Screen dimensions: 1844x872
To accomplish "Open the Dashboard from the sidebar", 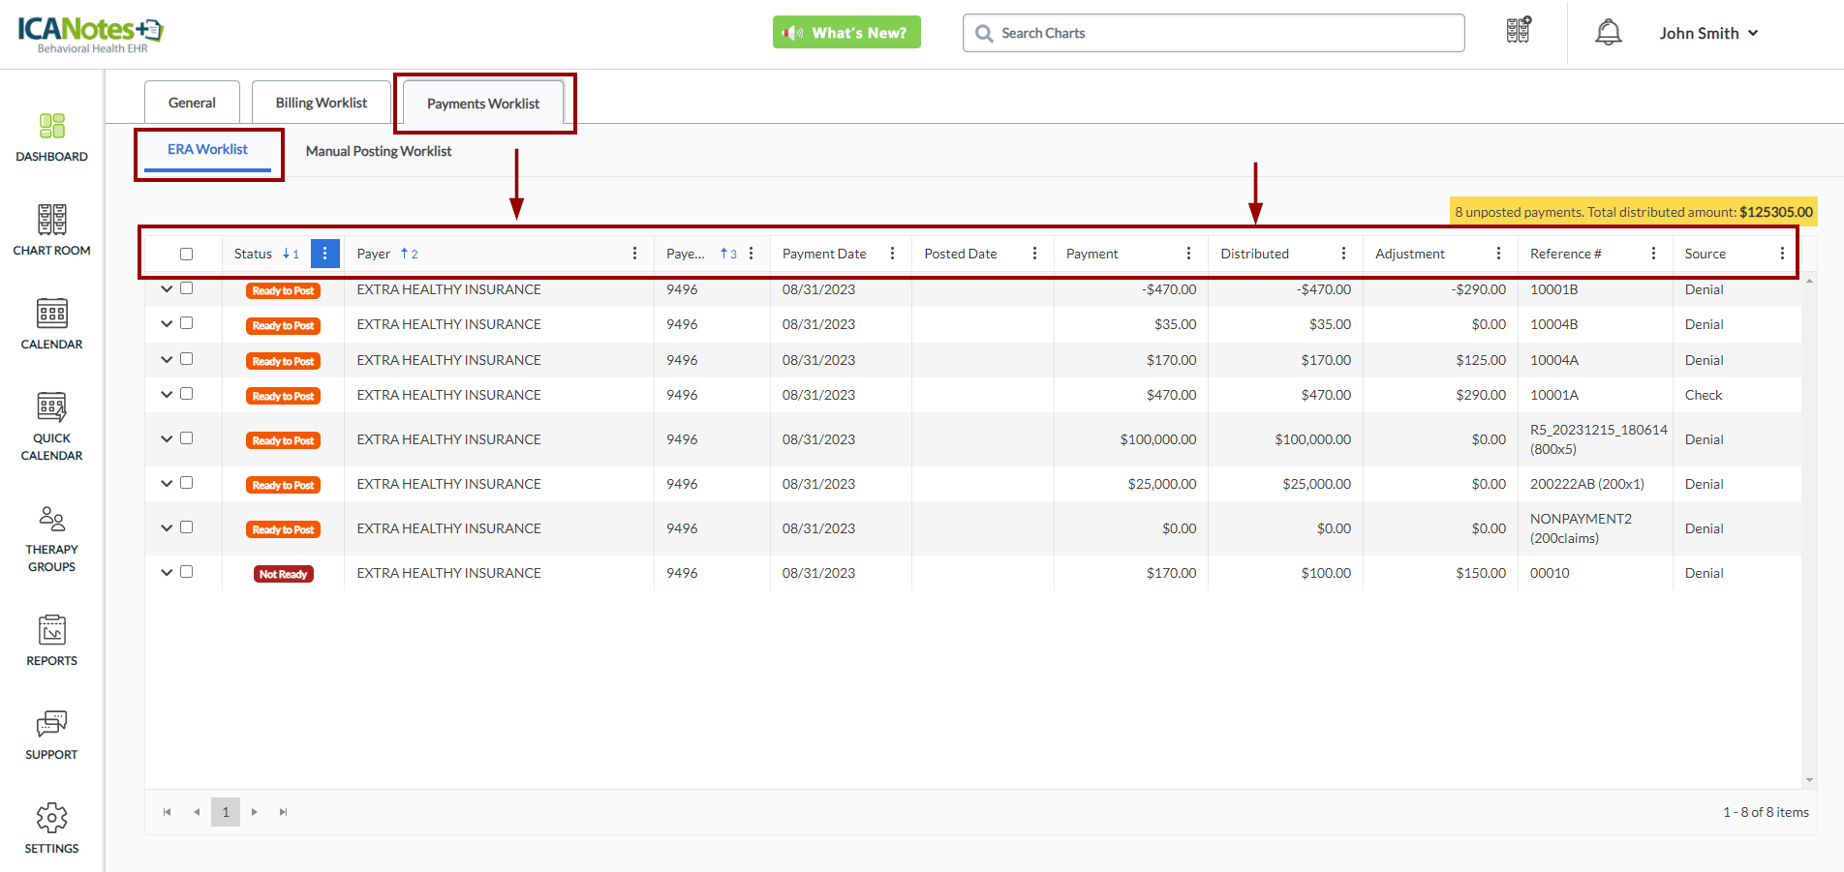I will 52,127.
